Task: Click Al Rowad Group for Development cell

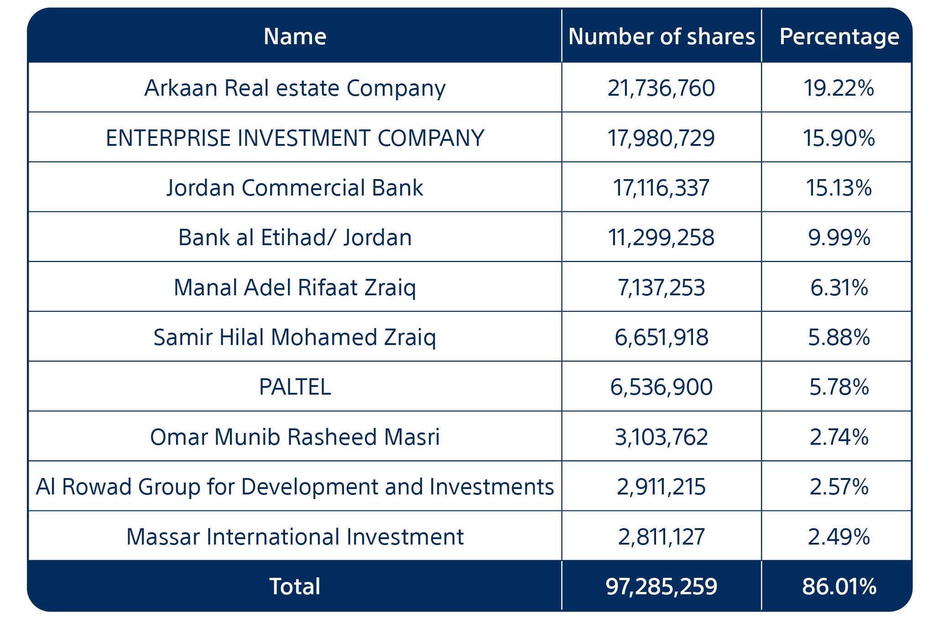Action: (x=295, y=486)
